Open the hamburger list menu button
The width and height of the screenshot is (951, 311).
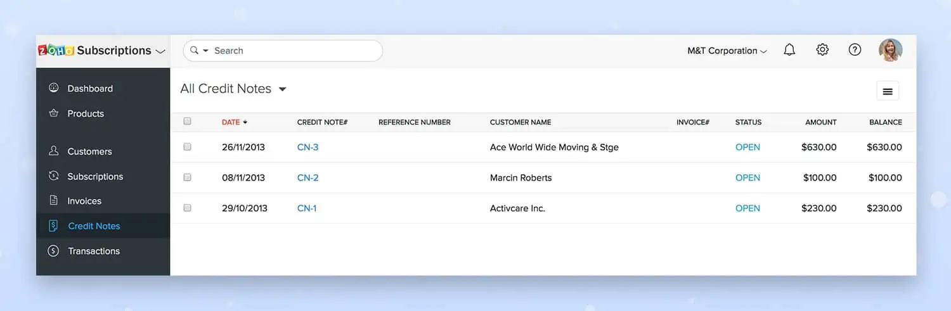(888, 91)
